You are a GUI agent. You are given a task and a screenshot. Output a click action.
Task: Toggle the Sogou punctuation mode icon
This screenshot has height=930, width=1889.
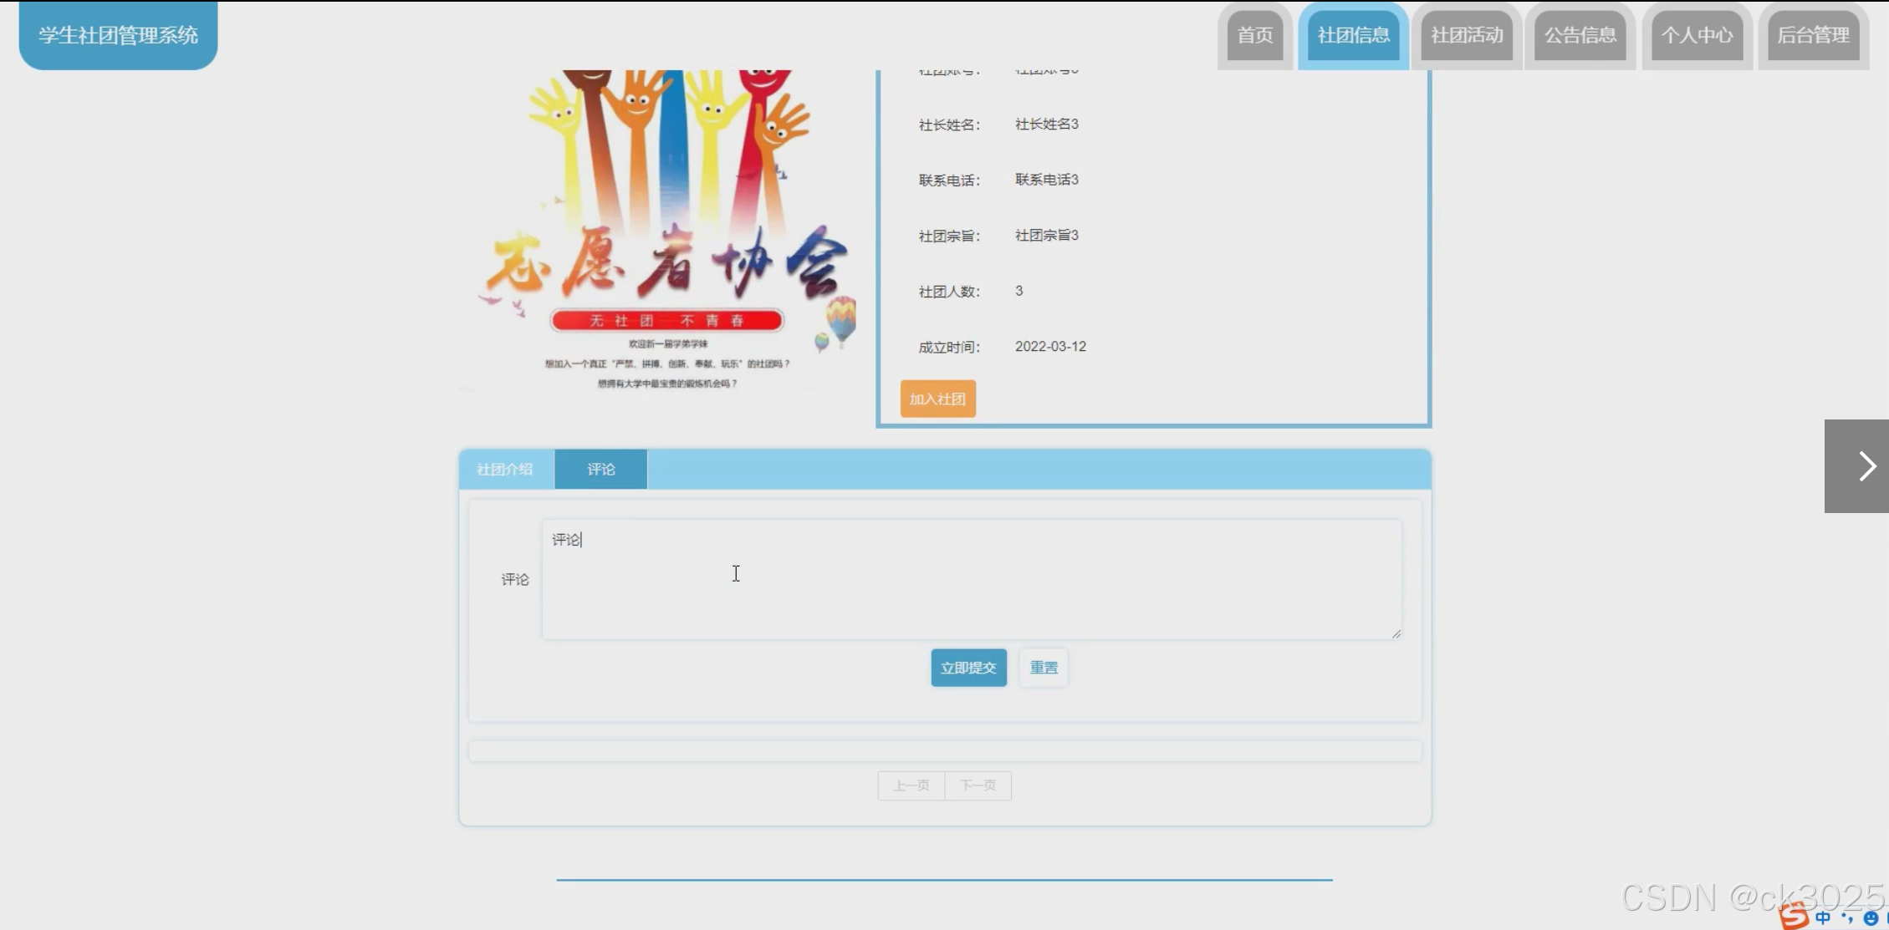1846,917
